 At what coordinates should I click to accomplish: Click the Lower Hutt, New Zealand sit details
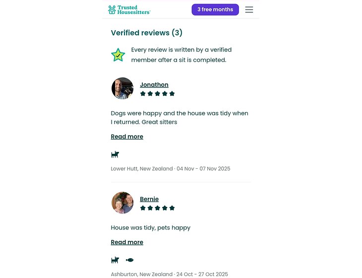point(170,169)
